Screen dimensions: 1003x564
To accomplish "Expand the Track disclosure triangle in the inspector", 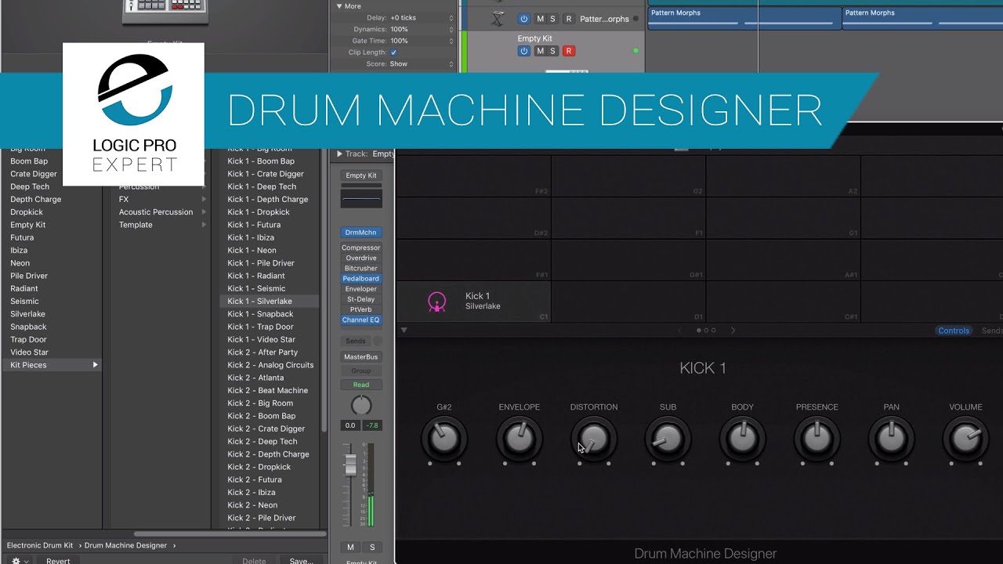I will click(339, 154).
